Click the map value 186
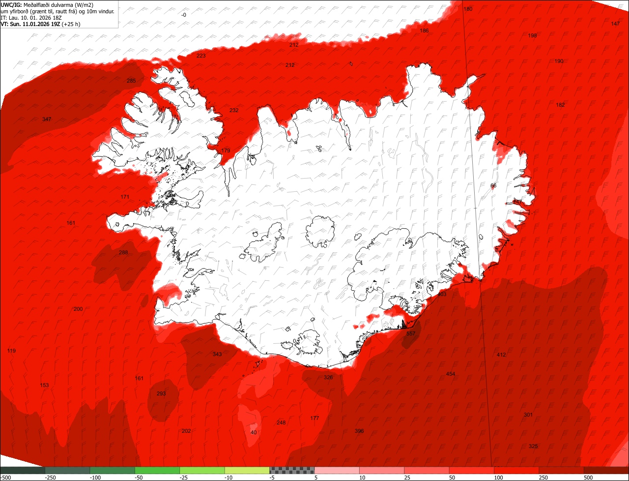629x481 pixels. pos(424,30)
